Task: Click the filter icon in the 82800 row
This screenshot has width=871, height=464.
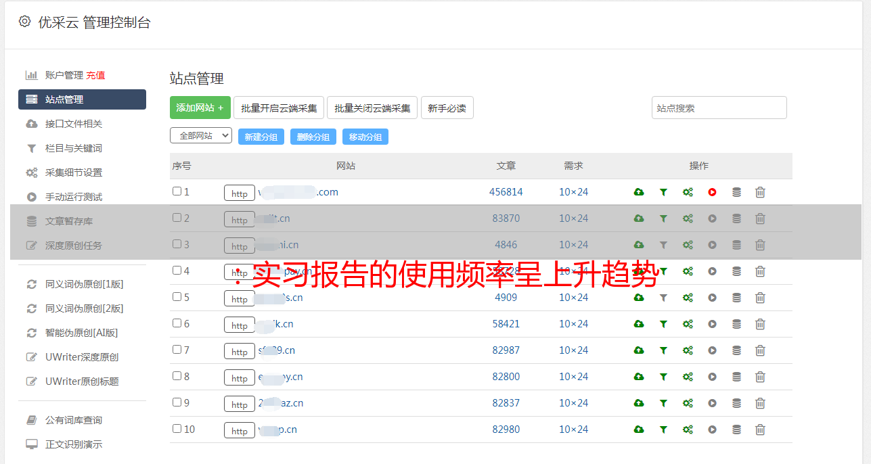Action: pyautogui.click(x=663, y=377)
